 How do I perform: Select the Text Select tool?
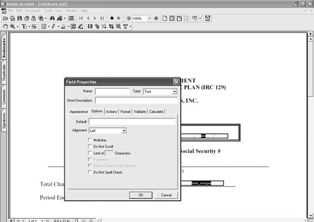24,27
